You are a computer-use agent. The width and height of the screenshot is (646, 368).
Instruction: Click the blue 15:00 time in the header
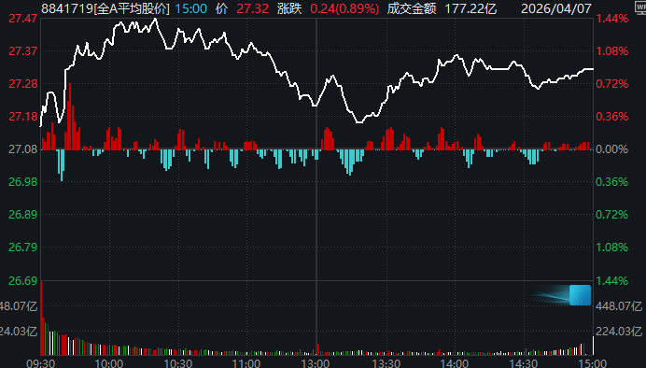tap(191, 8)
